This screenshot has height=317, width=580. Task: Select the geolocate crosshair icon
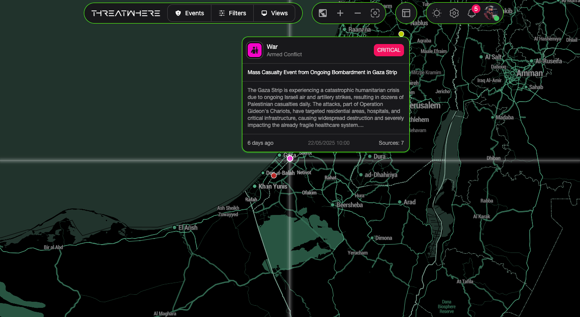375,13
